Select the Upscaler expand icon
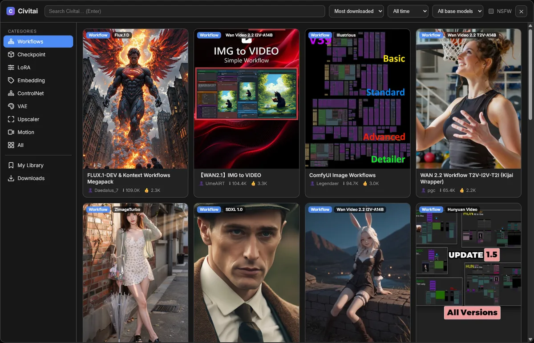The height and width of the screenshot is (343, 534). point(11,119)
